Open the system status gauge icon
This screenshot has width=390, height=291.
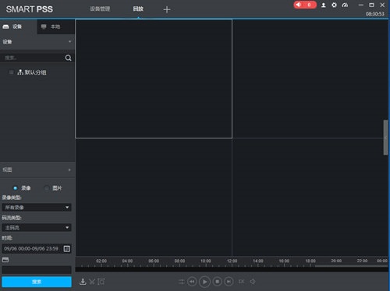point(345,5)
